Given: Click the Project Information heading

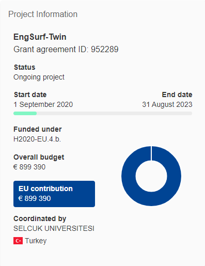Looking at the screenshot, I should (x=43, y=14).
